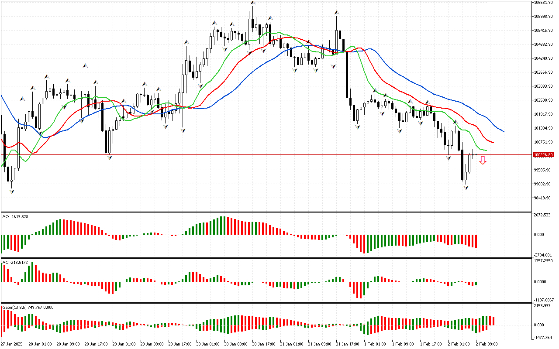The image size is (559, 349).
Task: Click the 1 Feb 09:00 time label
Action: click(x=403, y=344)
